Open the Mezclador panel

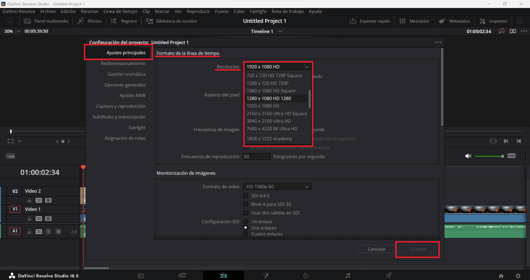[x=415, y=21]
